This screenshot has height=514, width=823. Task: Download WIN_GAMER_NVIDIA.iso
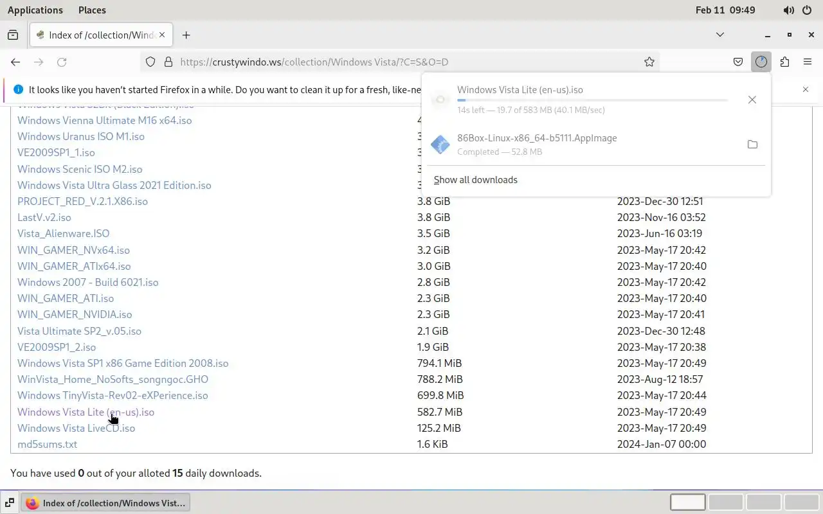(x=75, y=314)
